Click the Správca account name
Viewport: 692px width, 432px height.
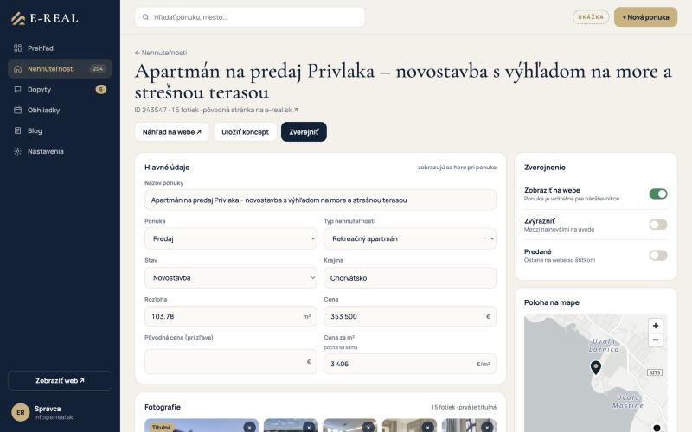click(48, 409)
